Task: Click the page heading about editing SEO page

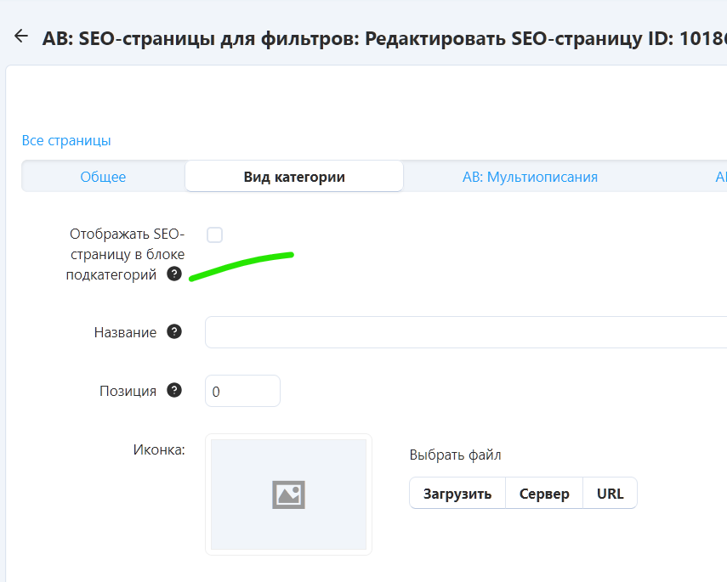Action: pos(383,38)
